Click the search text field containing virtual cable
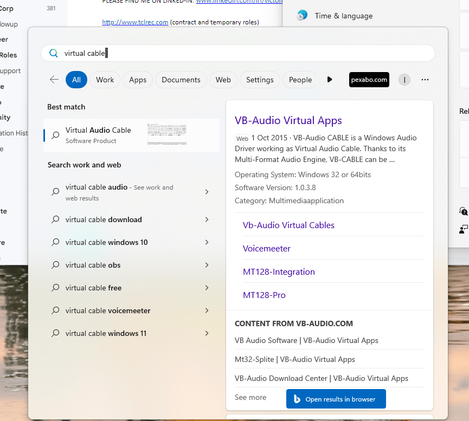This screenshot has width=469, height=421. 238,53
